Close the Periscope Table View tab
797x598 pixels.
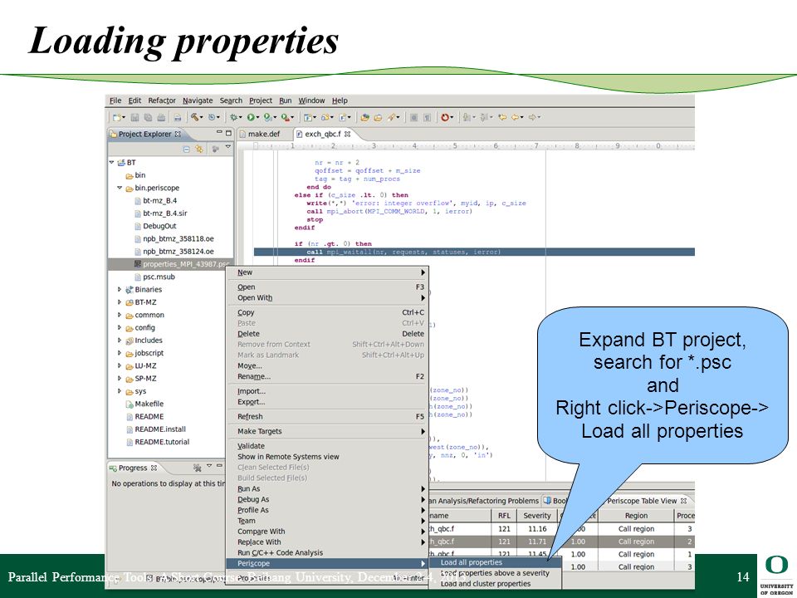tap(683, 501)
